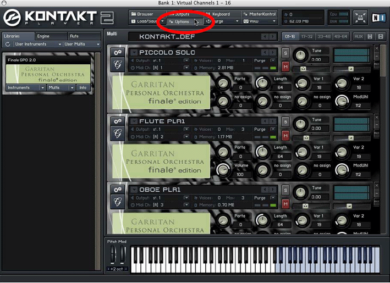Click the gear icon on Oboe PLR1
The height and width of the screenshot is (283, 390).
click(x=118, y=190)
